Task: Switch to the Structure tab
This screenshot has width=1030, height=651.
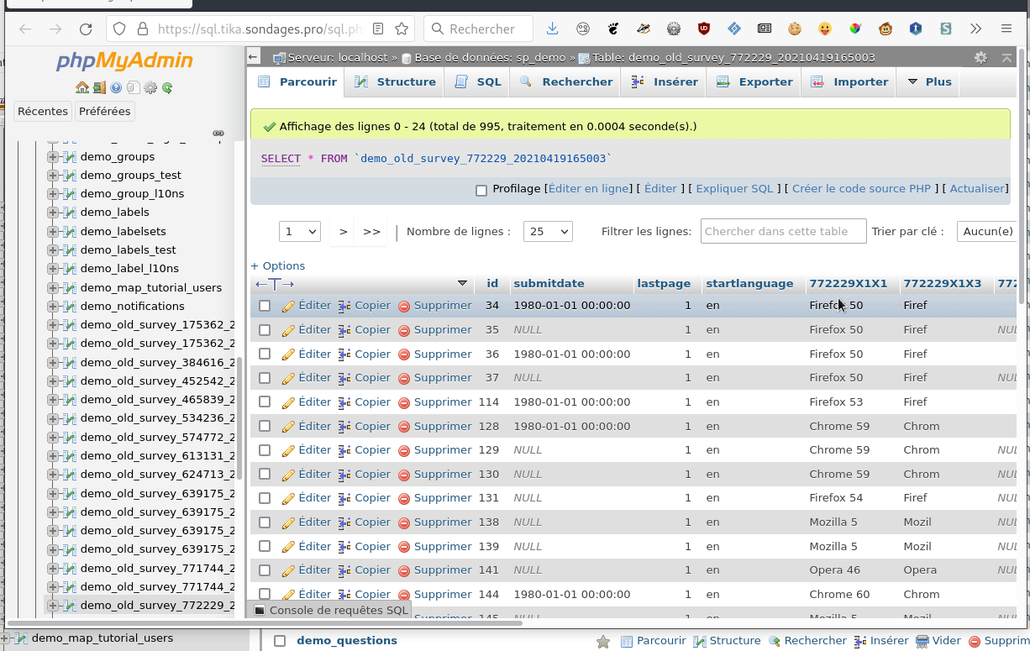Action: 396,82
